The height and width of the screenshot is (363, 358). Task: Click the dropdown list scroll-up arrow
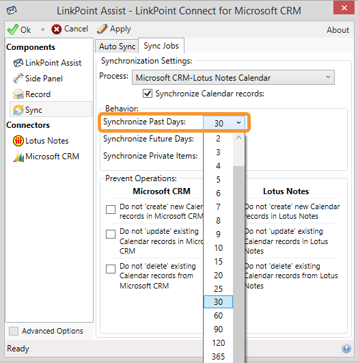point(239,137)
